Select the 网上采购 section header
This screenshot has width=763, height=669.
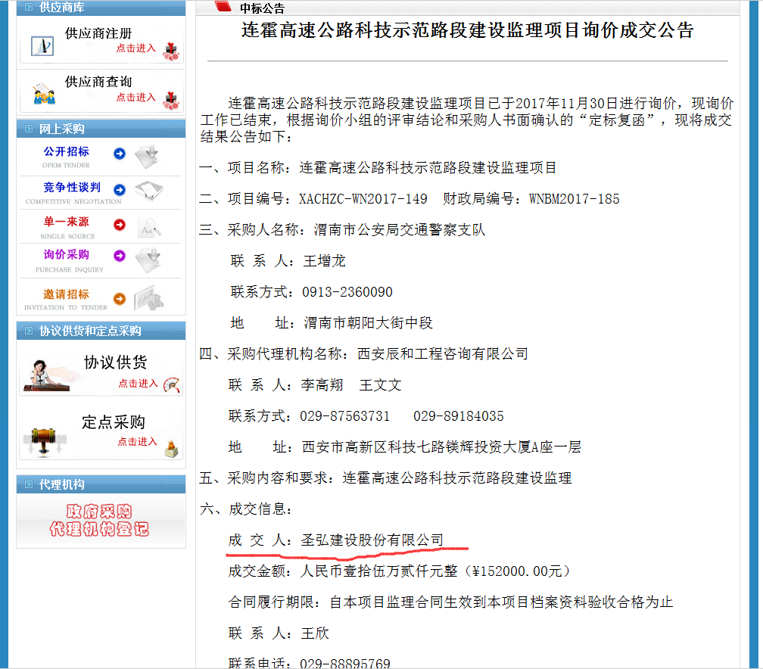61,129
